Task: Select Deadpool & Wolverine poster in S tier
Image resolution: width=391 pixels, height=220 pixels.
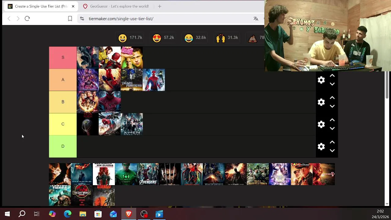Action: click(110, 57)
